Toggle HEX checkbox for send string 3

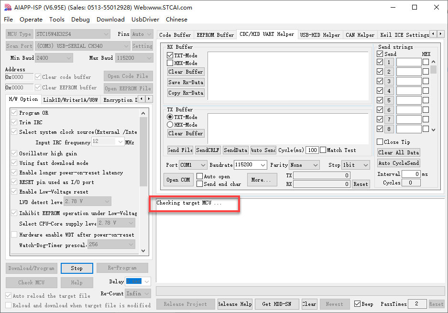click(426, 81)
